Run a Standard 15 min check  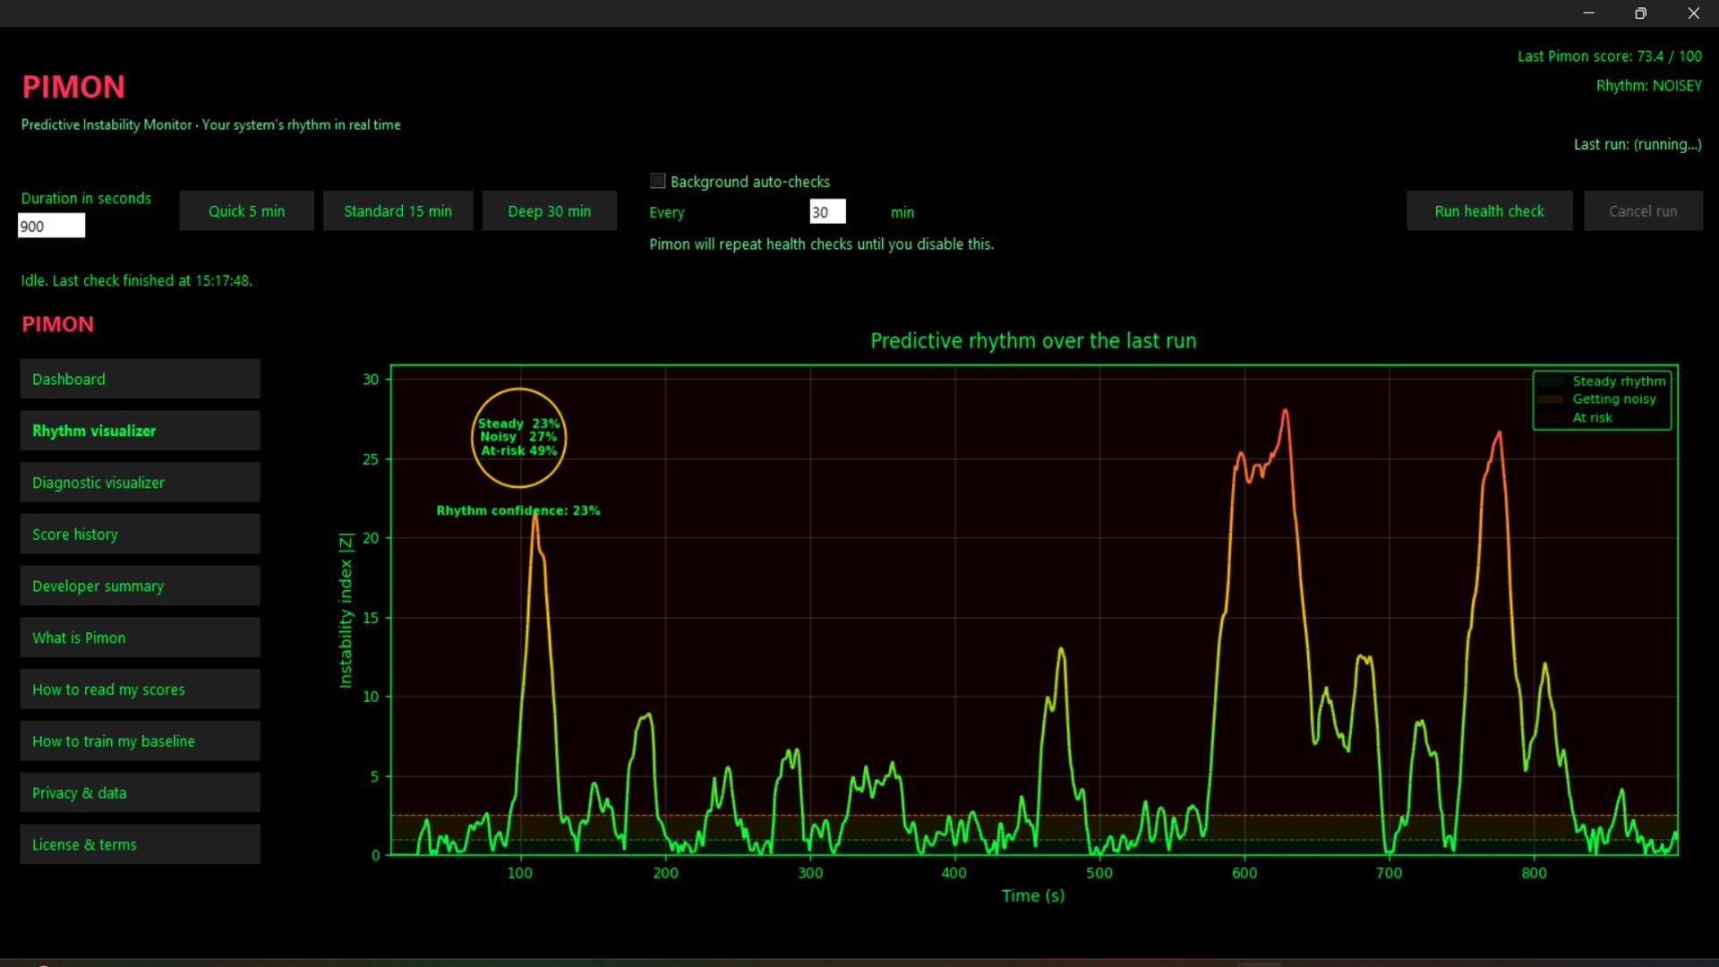[x=398, y=210]
